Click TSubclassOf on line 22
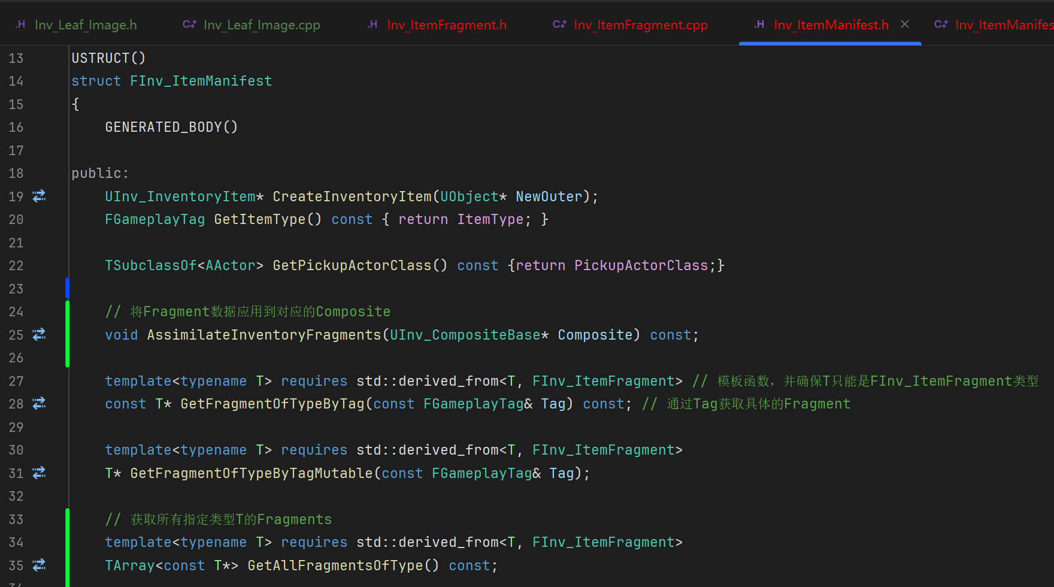Screen dimensions: 1054x587 pos(151,265)
